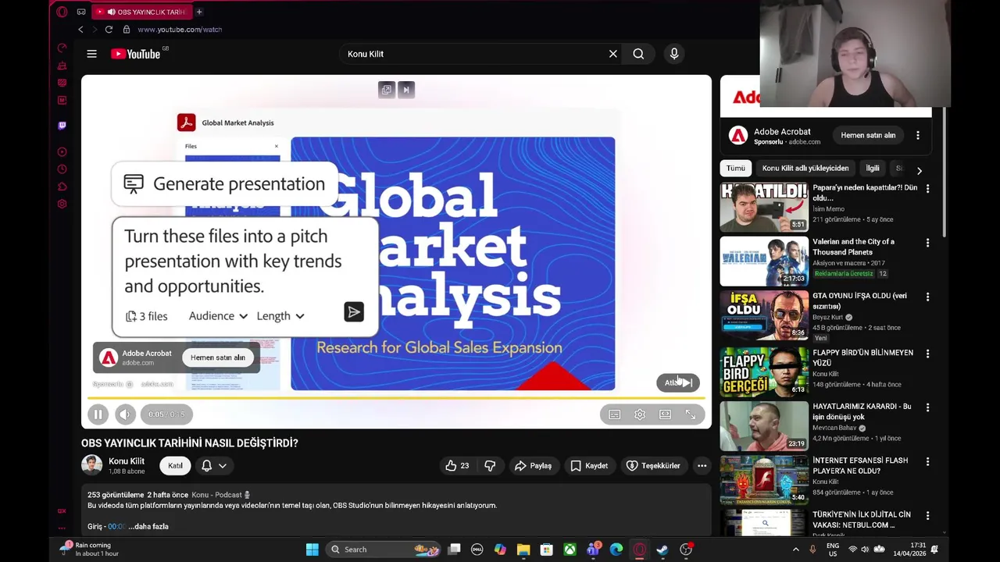Enter fullscreen video mode
This screenshot has height=562, width=1000.
(x=691, y=414)
